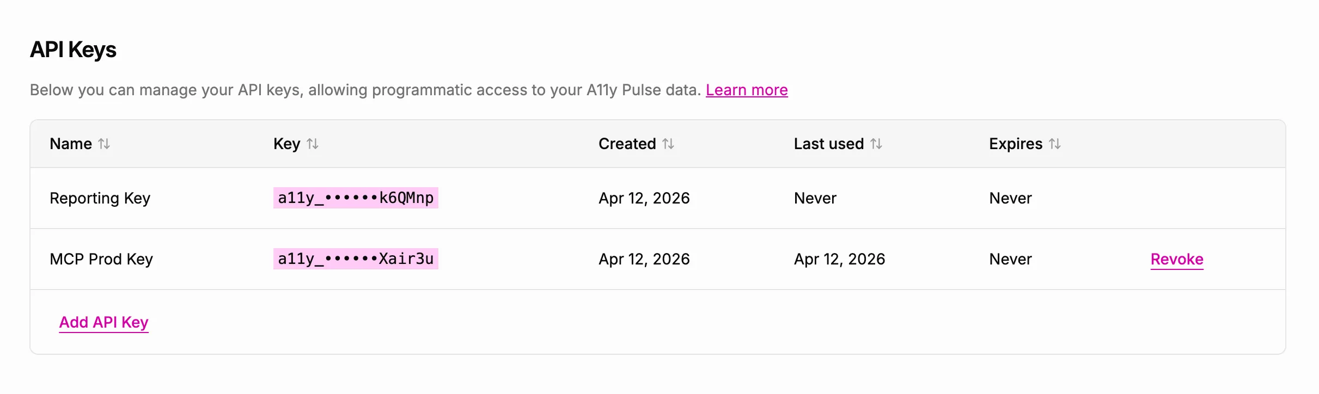Viewport: 1319px width, 394px height.
Task: Open the Learn more link
Action: (747, 90)
